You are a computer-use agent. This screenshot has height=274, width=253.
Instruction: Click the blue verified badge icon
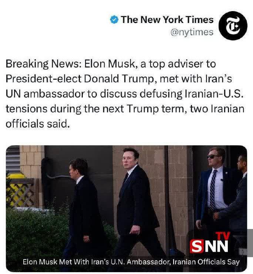tap(114, 19)
